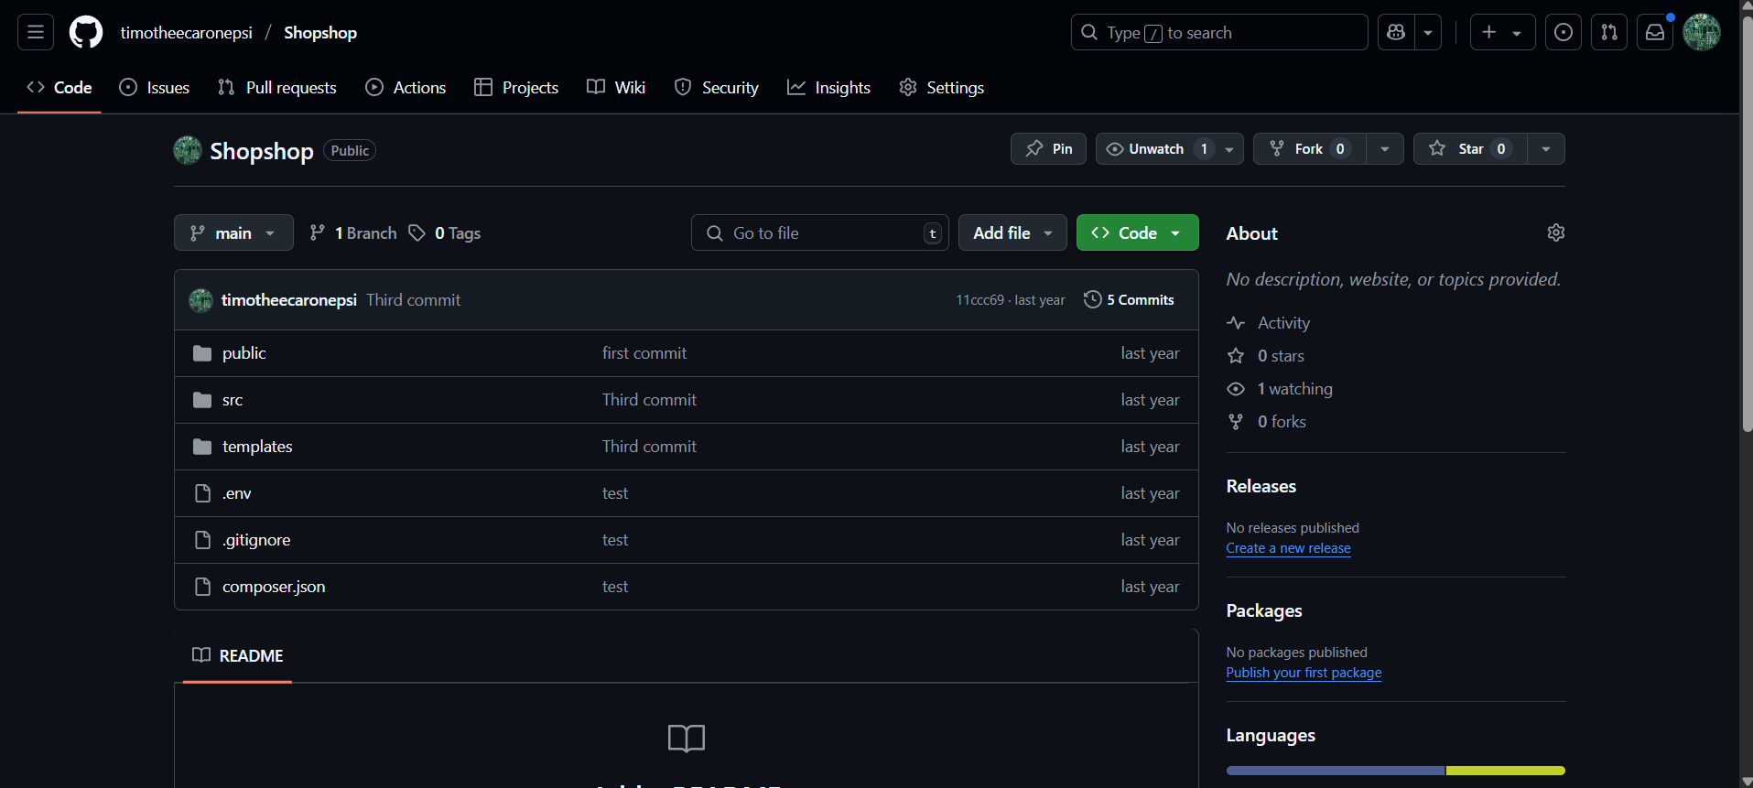Image resolution: width=1753 pixels, height=788 pixels.
Task: Open the About settings gear icon
Action: pyautogui.click(x=1555, y=232)
